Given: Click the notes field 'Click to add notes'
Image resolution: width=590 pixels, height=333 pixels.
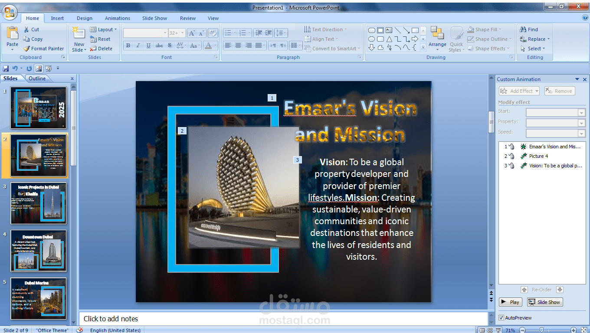Looking at the screenshot, I should [283, 319].
